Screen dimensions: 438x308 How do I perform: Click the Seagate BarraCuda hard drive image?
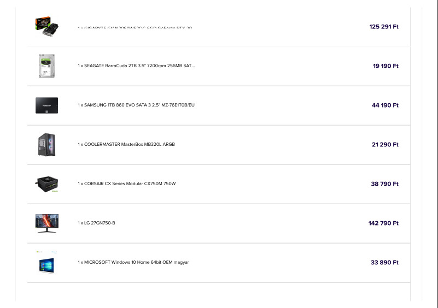[x=46, y=66]
